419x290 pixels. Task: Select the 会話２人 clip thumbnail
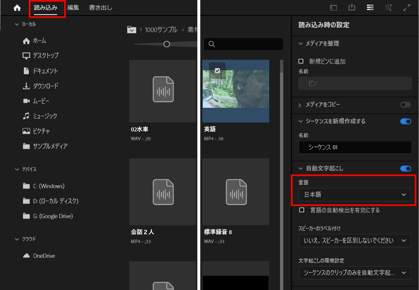pos(163,192)
